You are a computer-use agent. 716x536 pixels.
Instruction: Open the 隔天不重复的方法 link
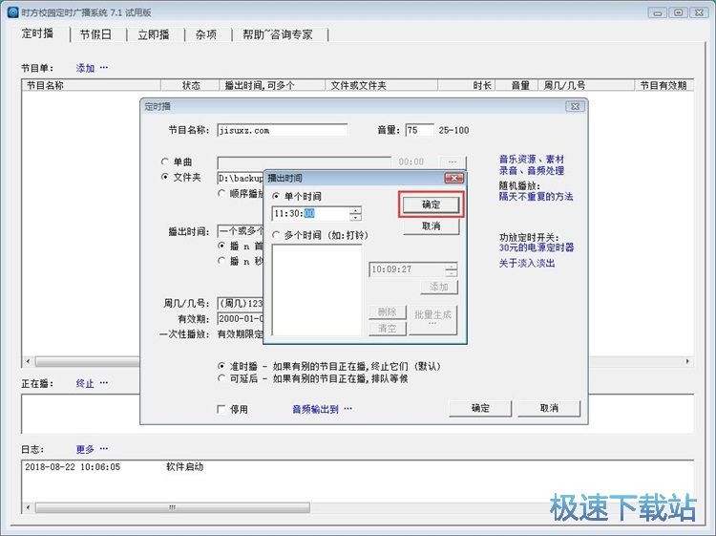[537, 197]
